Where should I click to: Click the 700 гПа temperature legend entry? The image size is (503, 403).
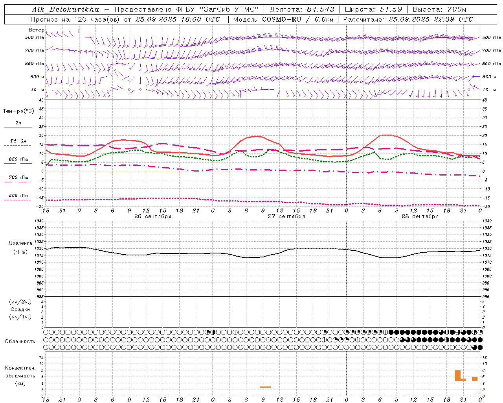pos(18,177)
